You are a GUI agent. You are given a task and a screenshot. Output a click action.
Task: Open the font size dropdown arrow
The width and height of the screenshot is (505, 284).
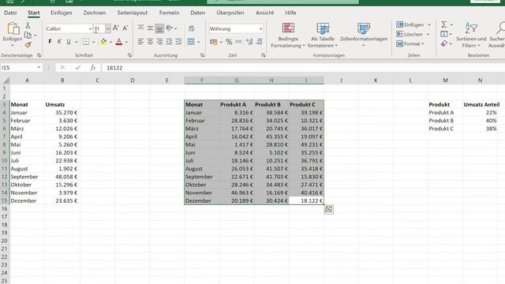[108, 29]
